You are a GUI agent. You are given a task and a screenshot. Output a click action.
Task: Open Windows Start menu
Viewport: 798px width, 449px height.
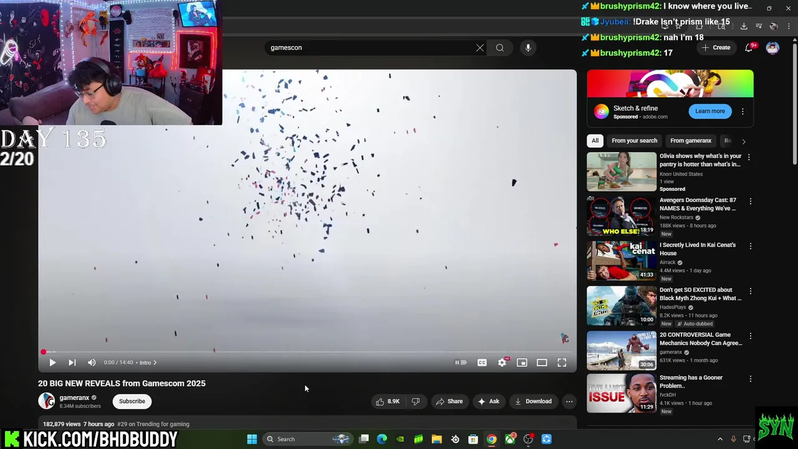point(252,439)
